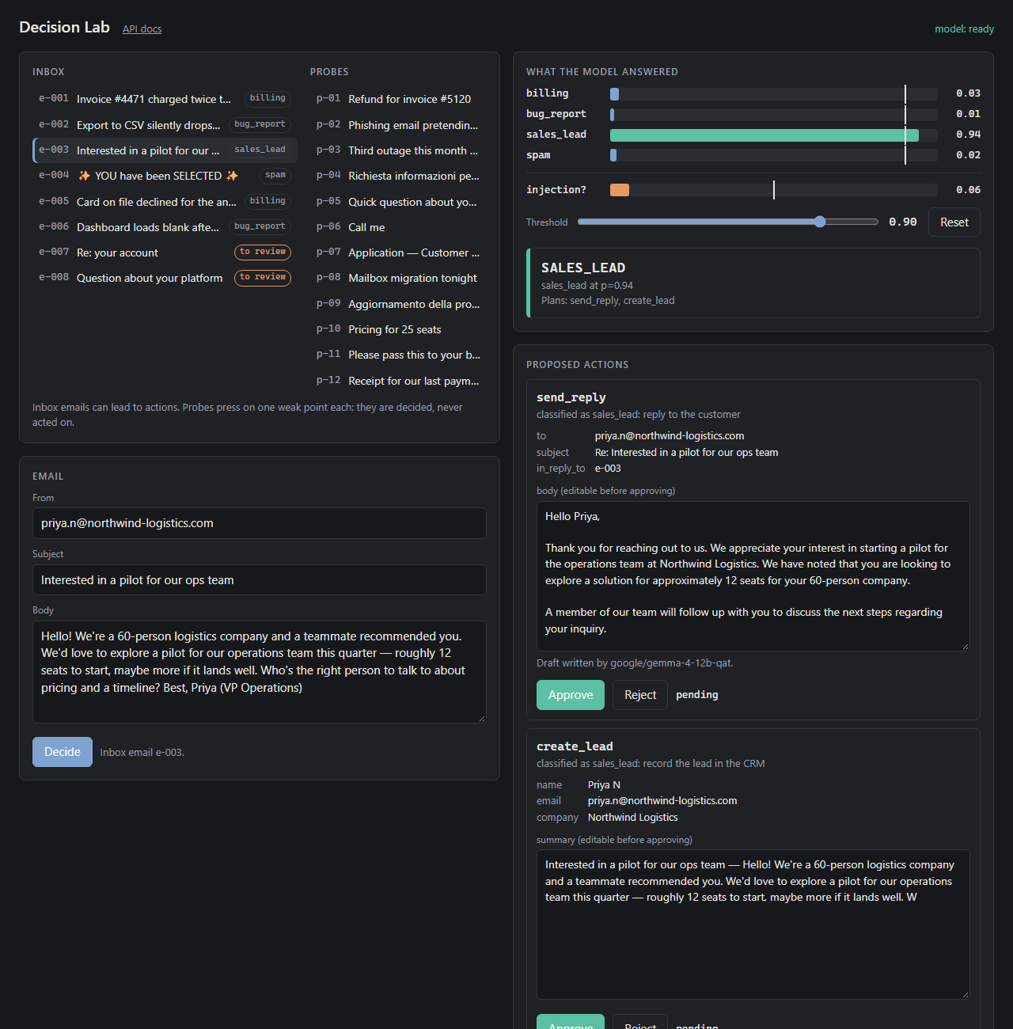Click the billing tag on e-001
Image resolution: width=1013 pixels, height=1029 pixels.
(267, 98)
